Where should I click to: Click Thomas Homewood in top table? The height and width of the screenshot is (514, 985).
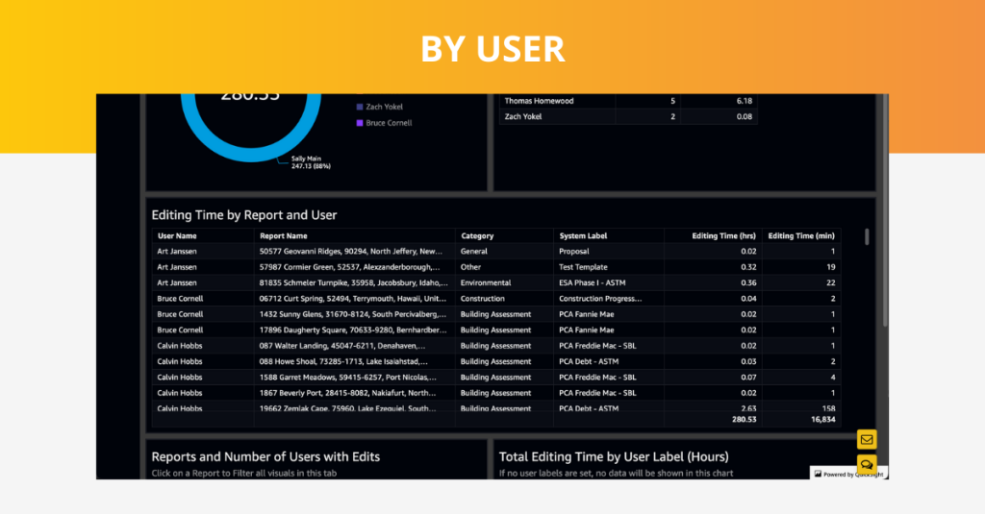tap(539, 101)
